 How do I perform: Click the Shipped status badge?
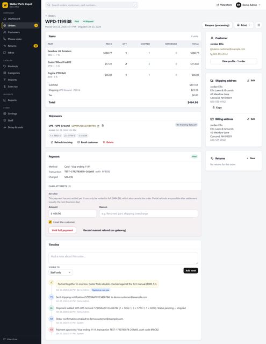(88, 21)
